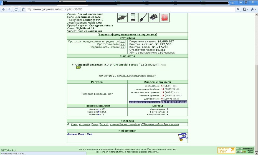The width and height of the screenshot is (258, 155).
Task: Open a new tab with plus button
Action: (x=232, y=3)
